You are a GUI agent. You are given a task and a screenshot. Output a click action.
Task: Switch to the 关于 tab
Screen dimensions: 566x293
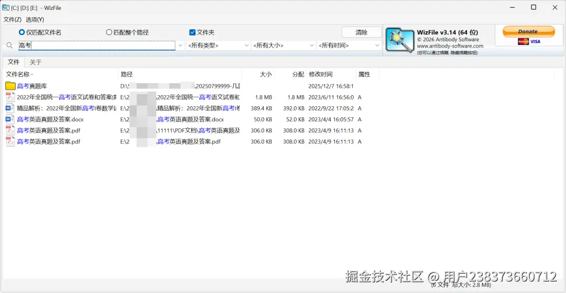coord(36,62)
